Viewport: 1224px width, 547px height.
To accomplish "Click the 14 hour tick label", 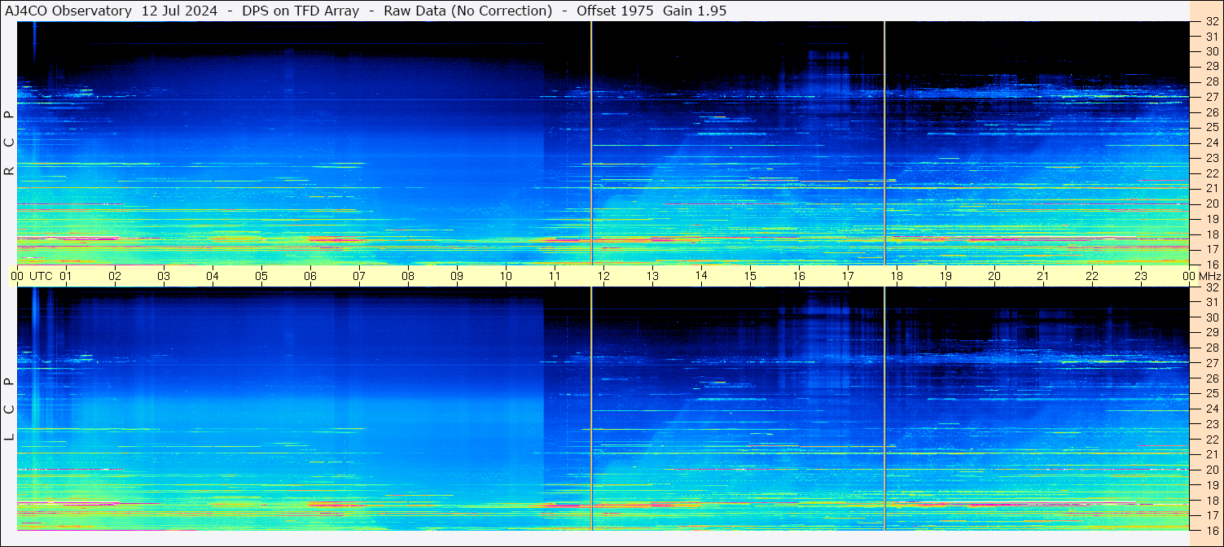I will pos(701,275).
